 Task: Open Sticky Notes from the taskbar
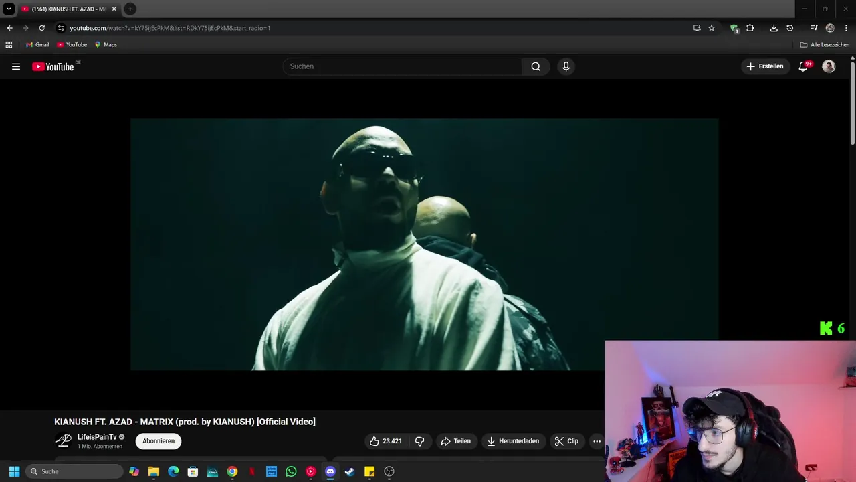click(x=369, y=471)
